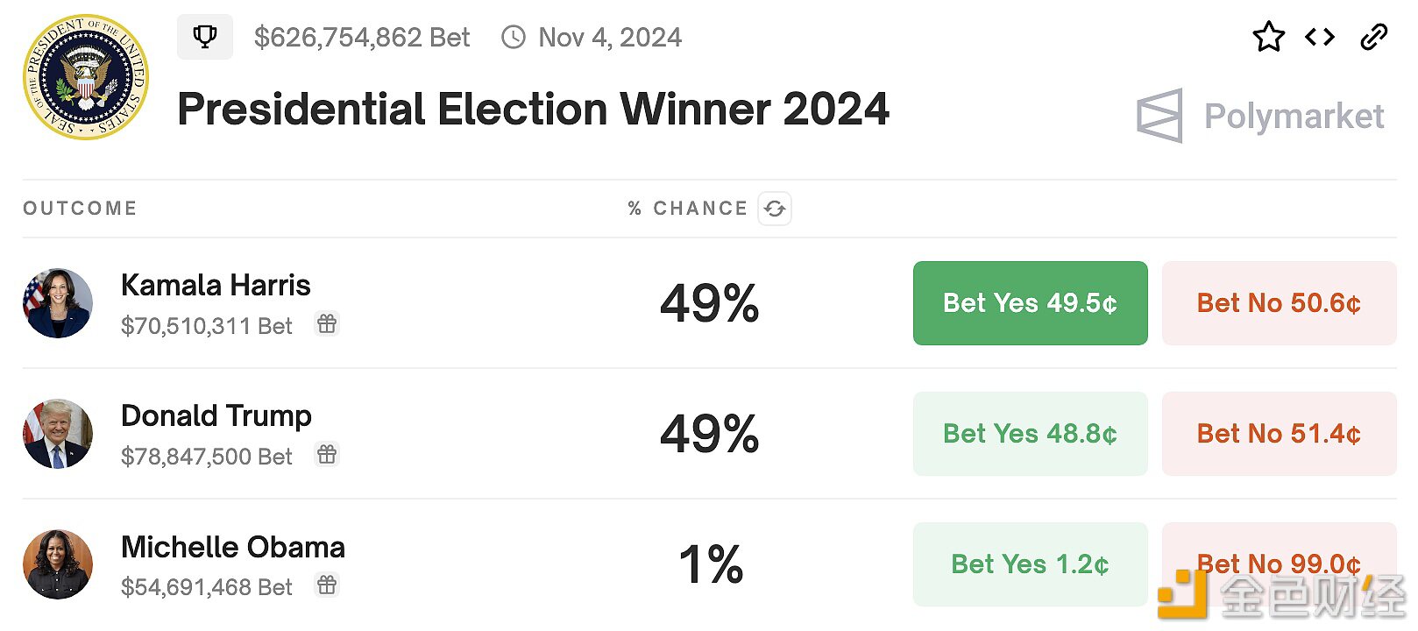The image size is (1418, 631).
Task: Bet Yes on Kamala Harris 49.5¢
Action: (x=1030, y=303)
